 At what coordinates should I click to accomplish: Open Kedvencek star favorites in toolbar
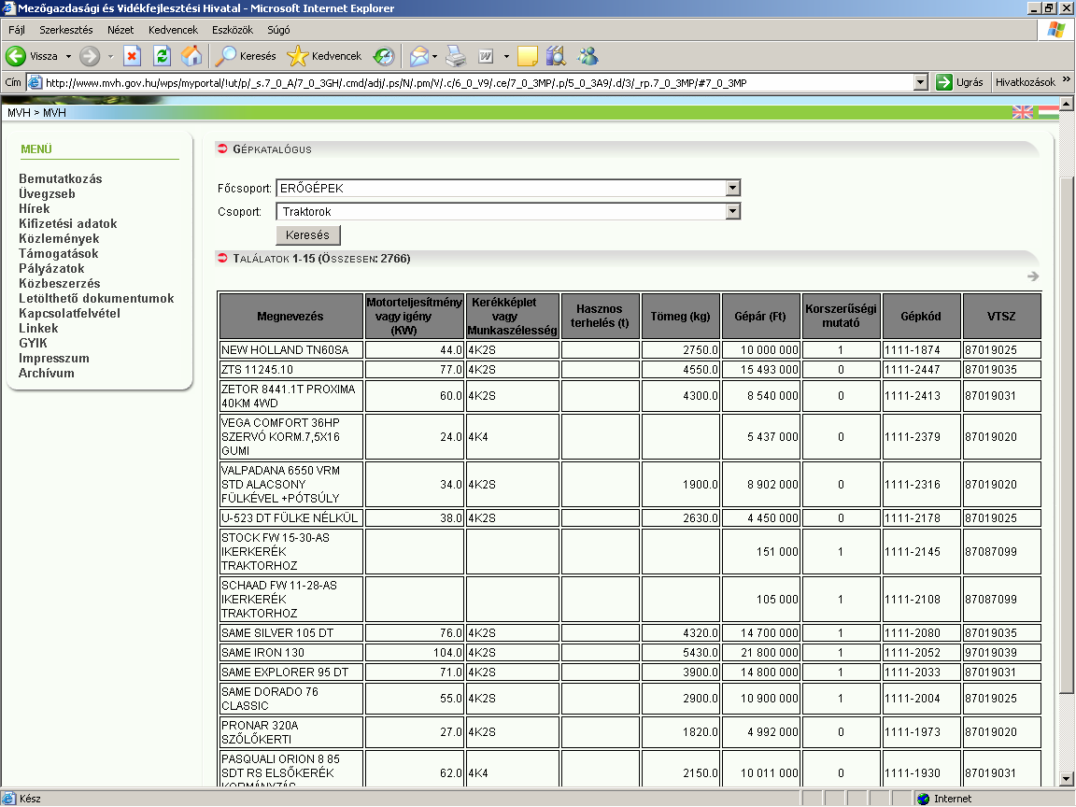click(x=325, y=56)
